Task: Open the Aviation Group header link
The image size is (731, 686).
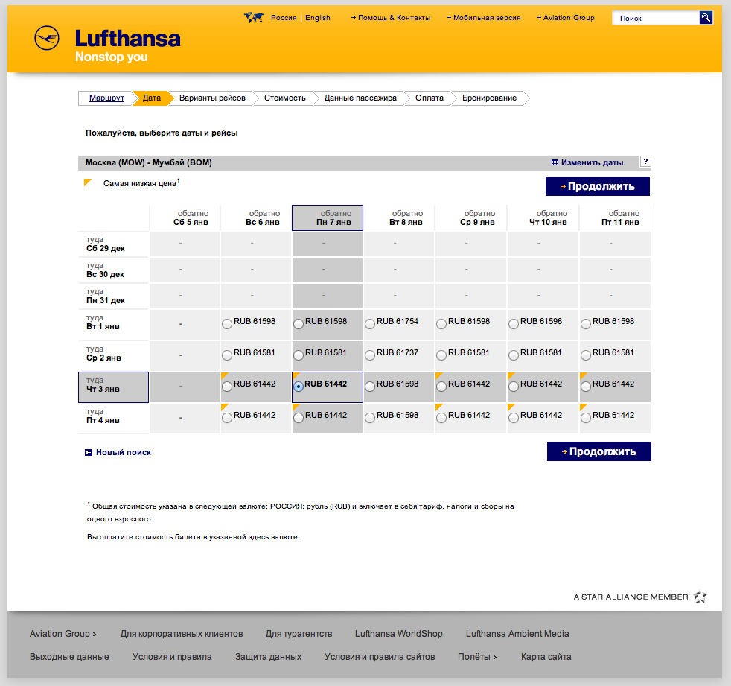Action: point(569,18)
